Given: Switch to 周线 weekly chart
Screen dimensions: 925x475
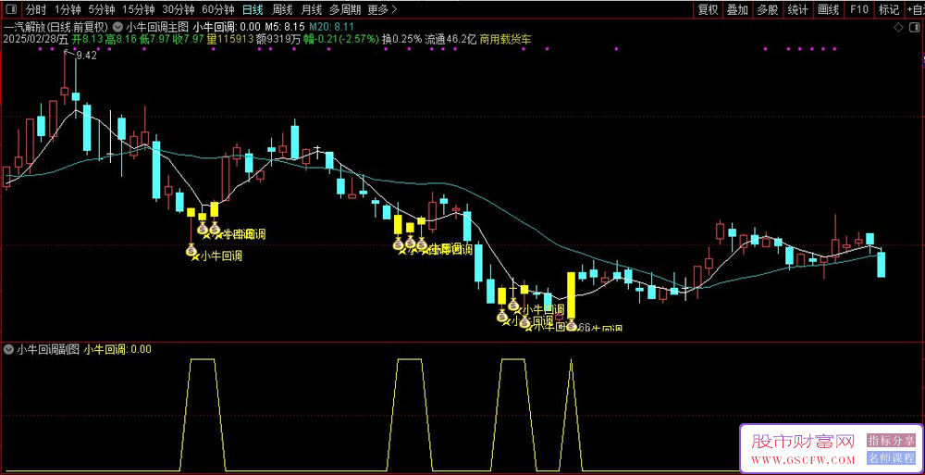Looking at the screenshot, I should [282, 9].
